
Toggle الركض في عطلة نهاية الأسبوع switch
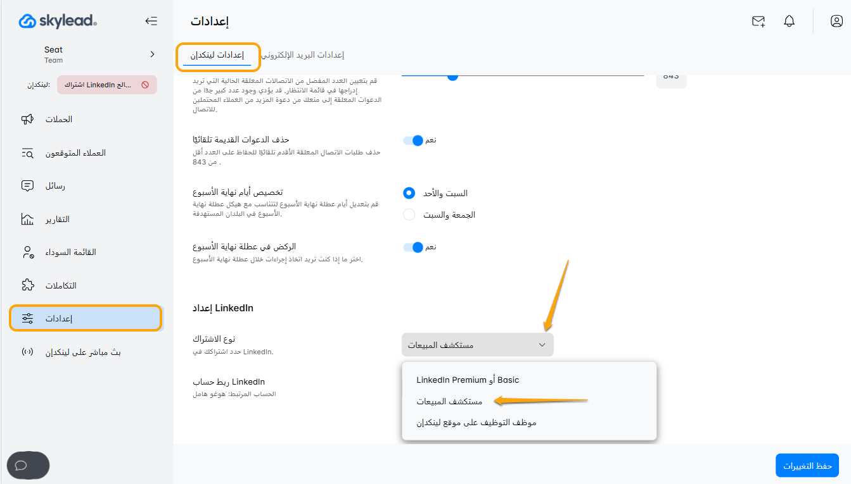pyautogui.click(x=414, y=247)
